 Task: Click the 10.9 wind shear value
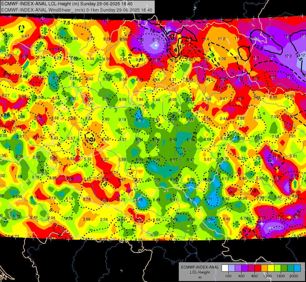[271, 57]
